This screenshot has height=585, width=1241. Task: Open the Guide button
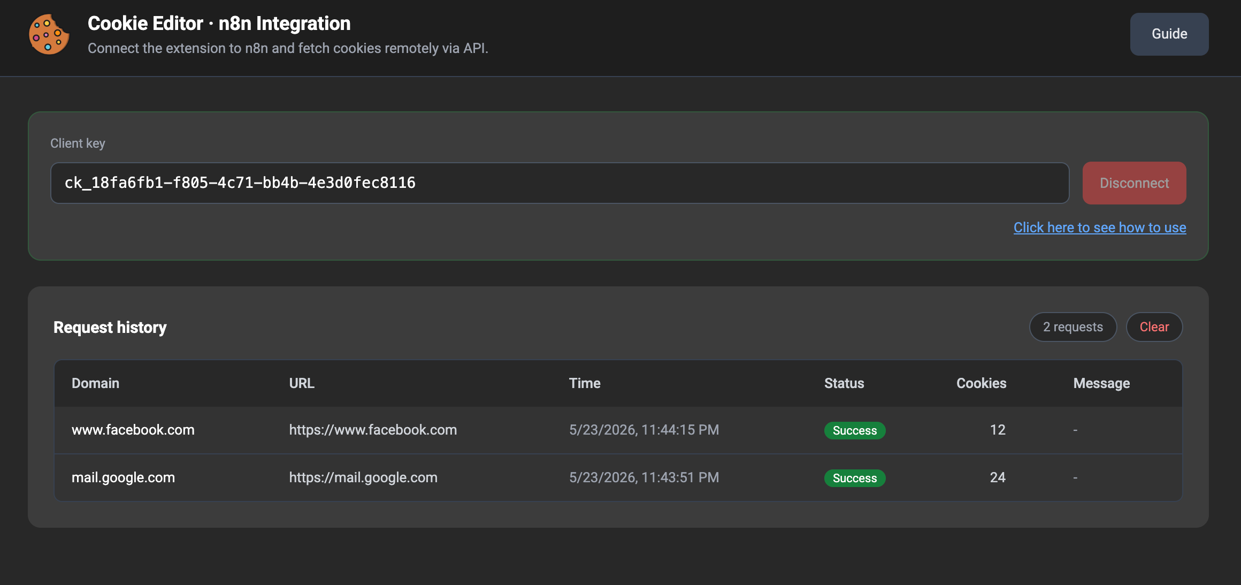(x=1169, y=34)
